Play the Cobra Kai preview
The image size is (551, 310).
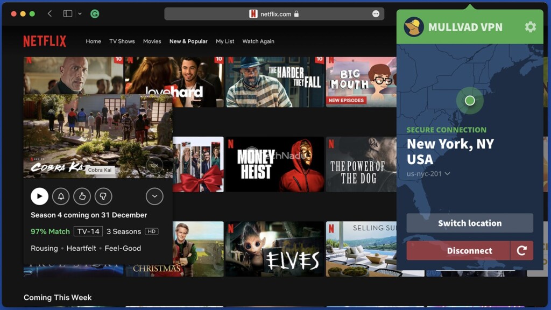click(39, 196)
